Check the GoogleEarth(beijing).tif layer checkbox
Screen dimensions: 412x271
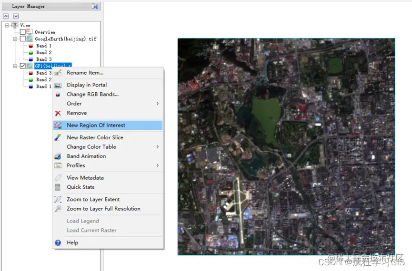(22, 39)
